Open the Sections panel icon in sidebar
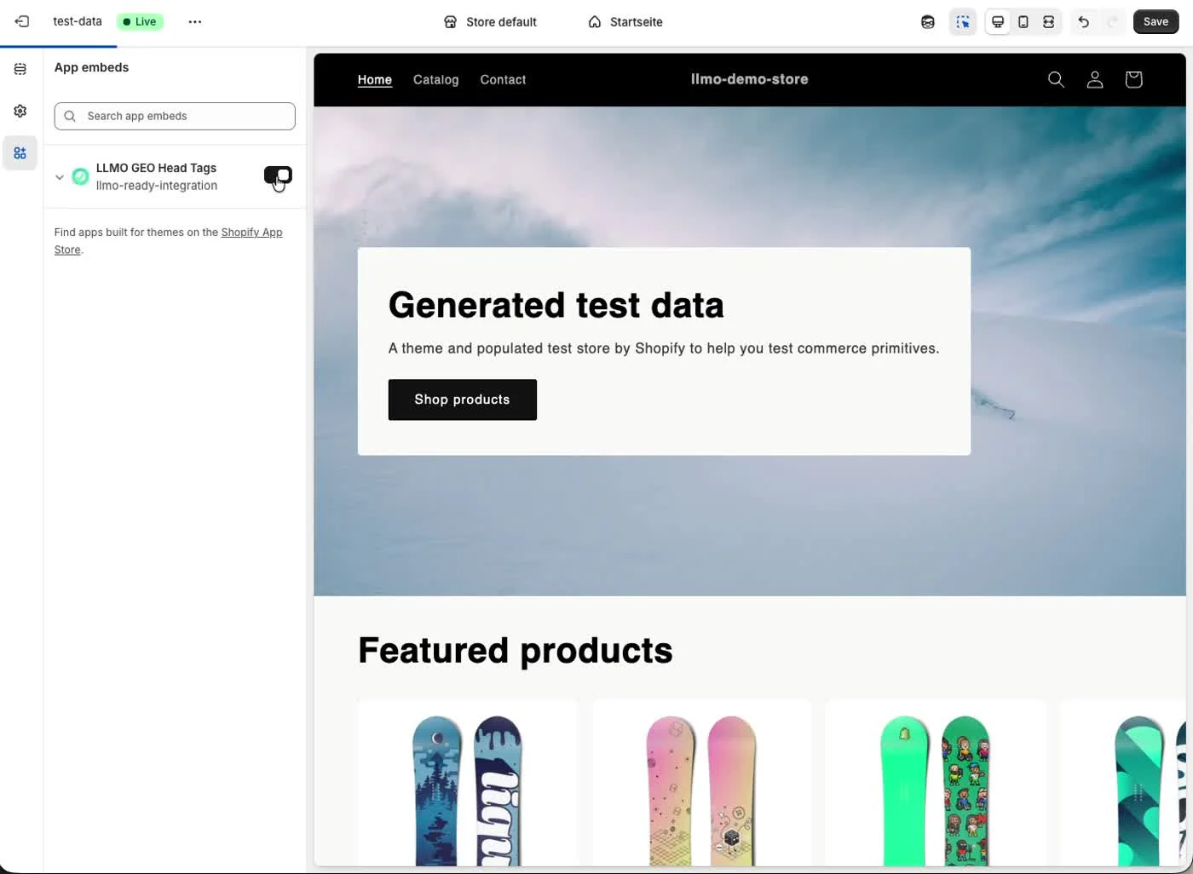Viewport: 1193px width, 874px height. pos(20,69)
